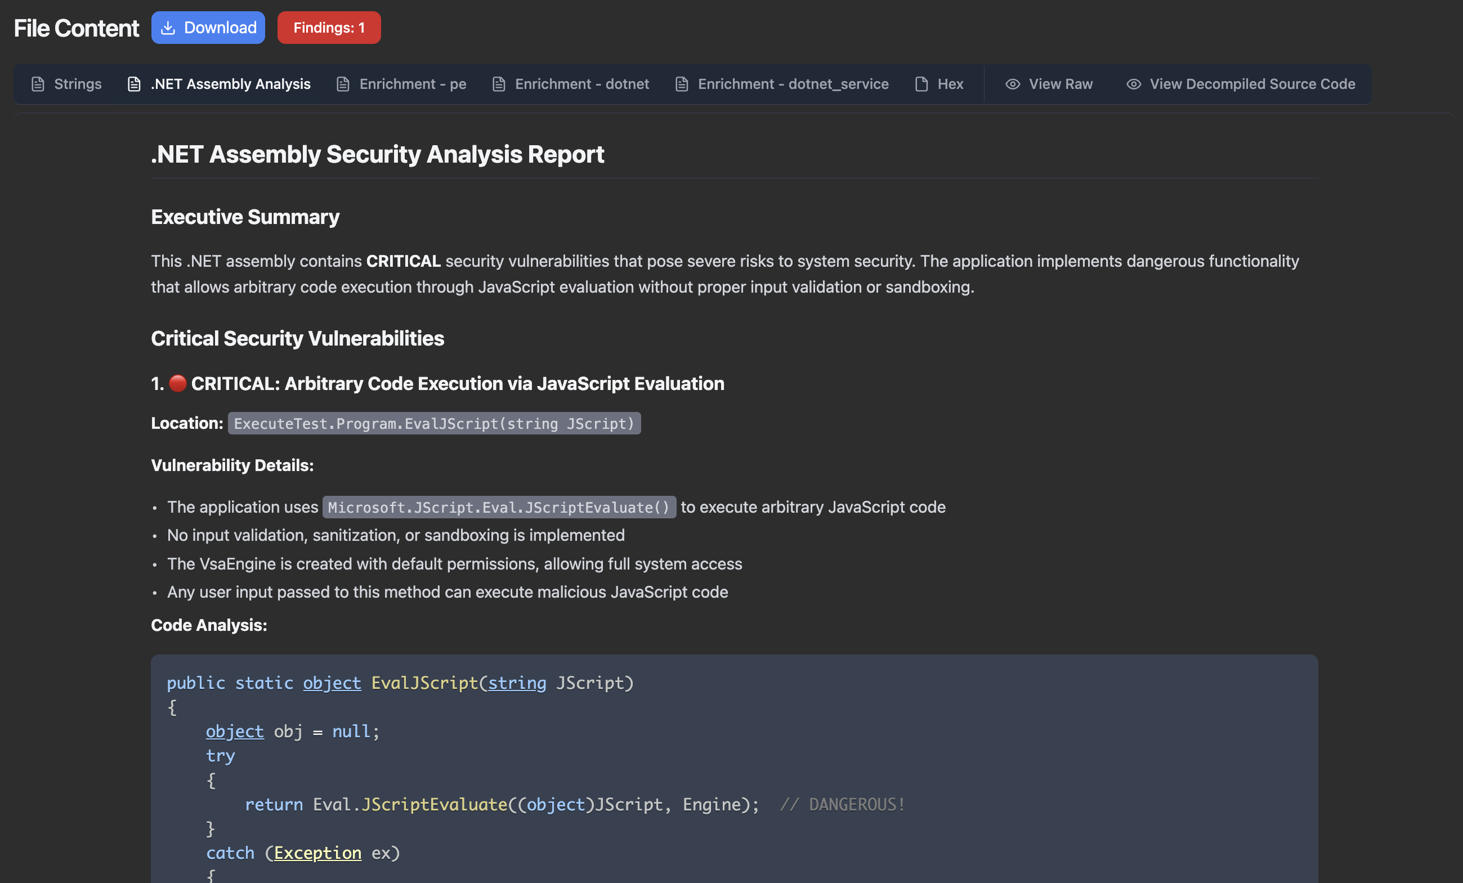
Task: Click the document icon beside Strings tab
Action: pos(38,84)
